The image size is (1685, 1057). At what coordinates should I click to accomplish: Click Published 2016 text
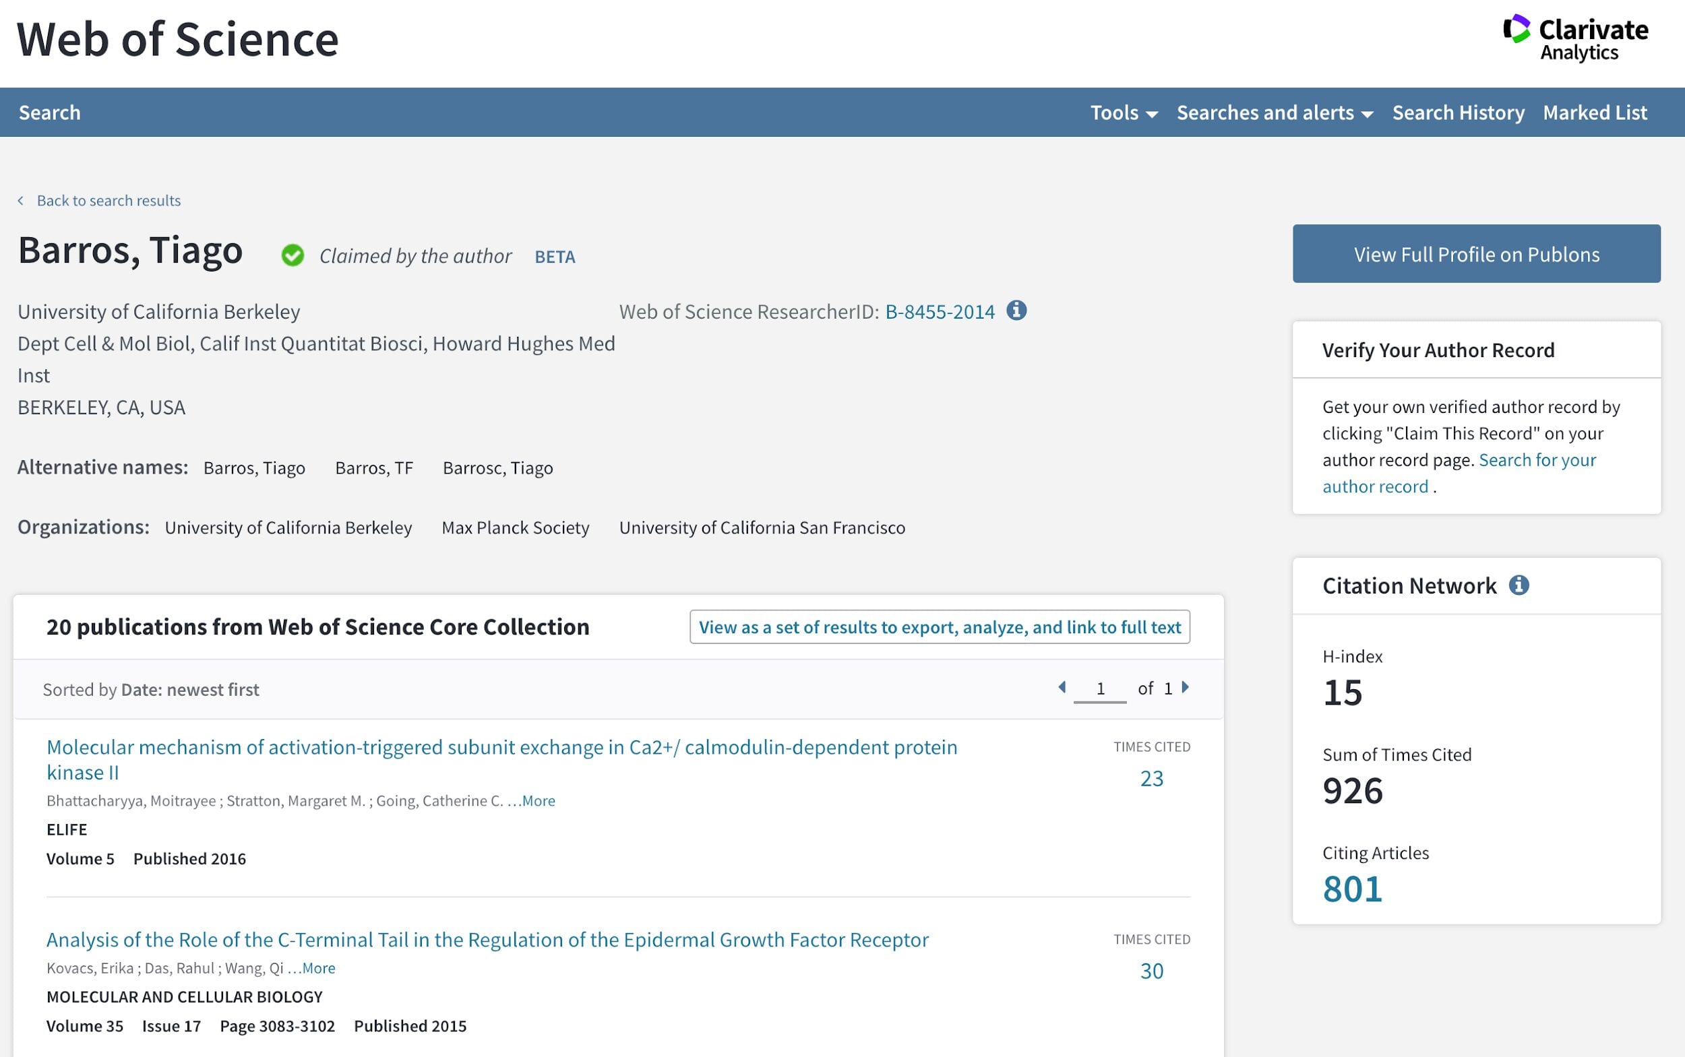pyautogui.click(x=189, y=859)
